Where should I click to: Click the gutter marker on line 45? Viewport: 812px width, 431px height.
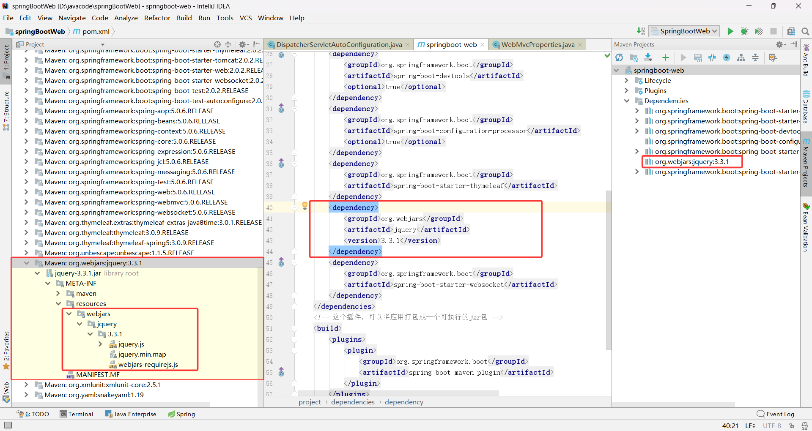pos(281,262)
